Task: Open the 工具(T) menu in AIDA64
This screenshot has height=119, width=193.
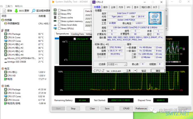Action: 9,6
